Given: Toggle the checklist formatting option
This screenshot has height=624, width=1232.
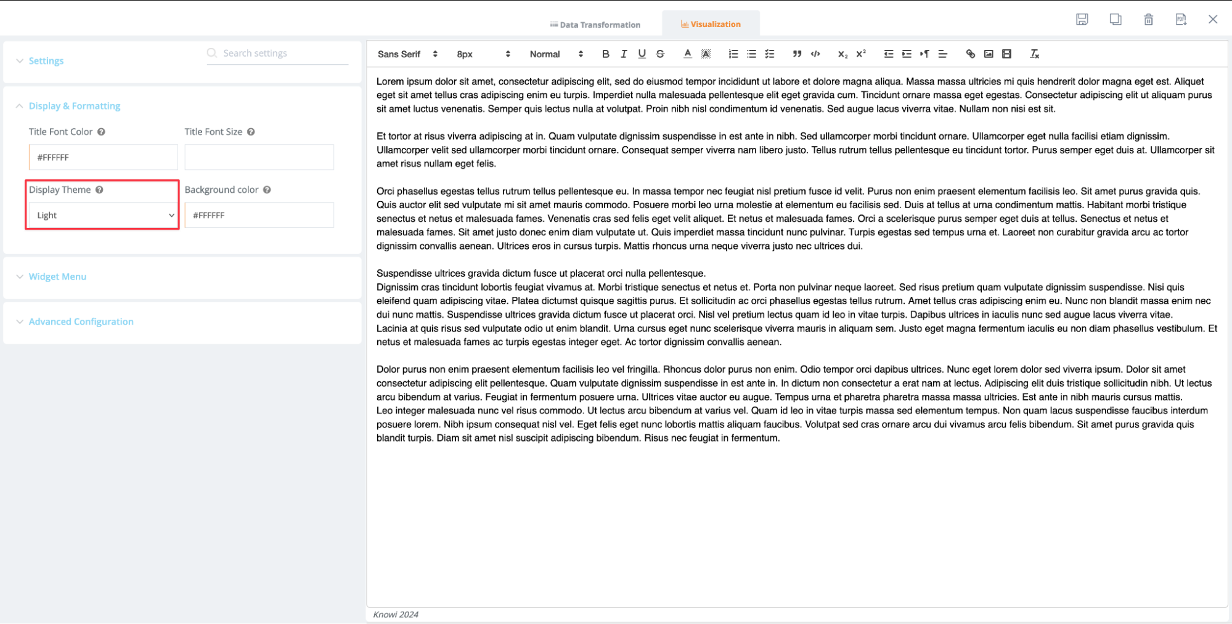Looking at the screenshot, I should click(x=769, y=54).
